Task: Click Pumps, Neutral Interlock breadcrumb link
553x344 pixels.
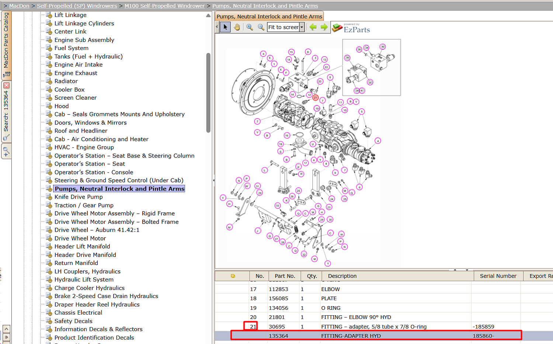Action: (x=265, y=6)
